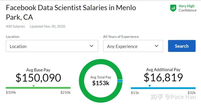Click the Facebook Data Scientist Salaries heading
The image size is (201, 105).
coord(71,13)
